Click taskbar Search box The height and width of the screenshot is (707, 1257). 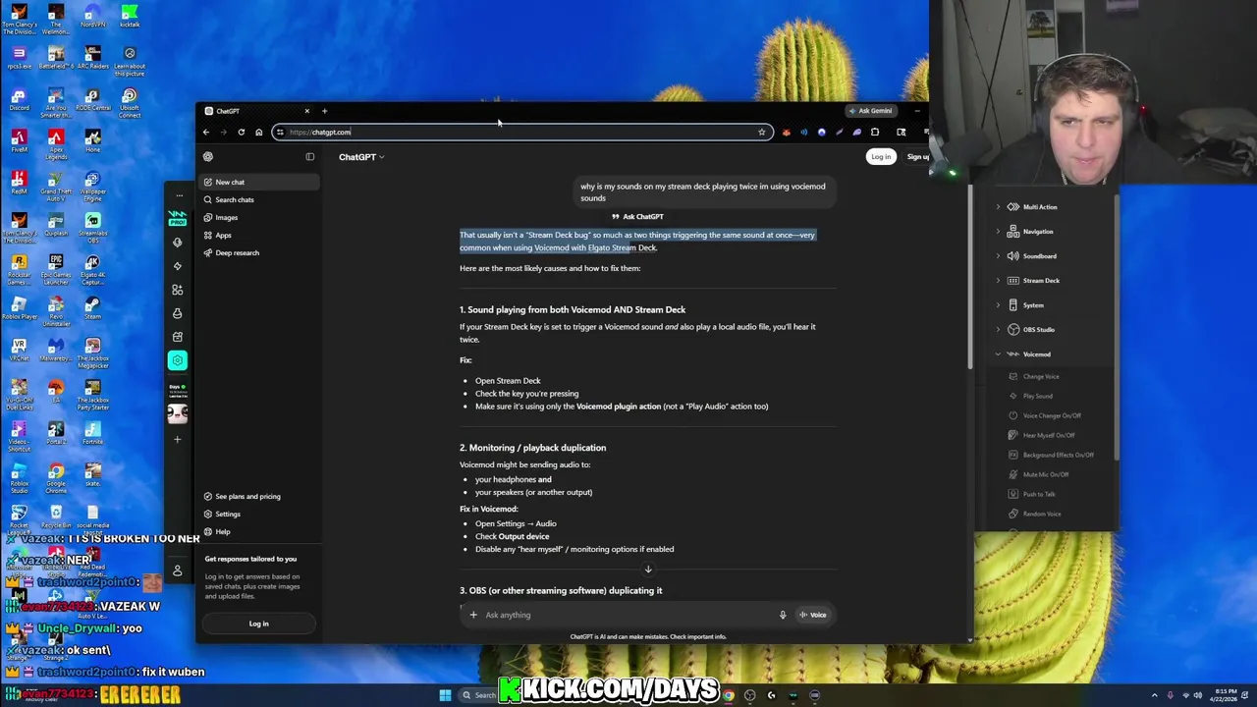[479, 695]
